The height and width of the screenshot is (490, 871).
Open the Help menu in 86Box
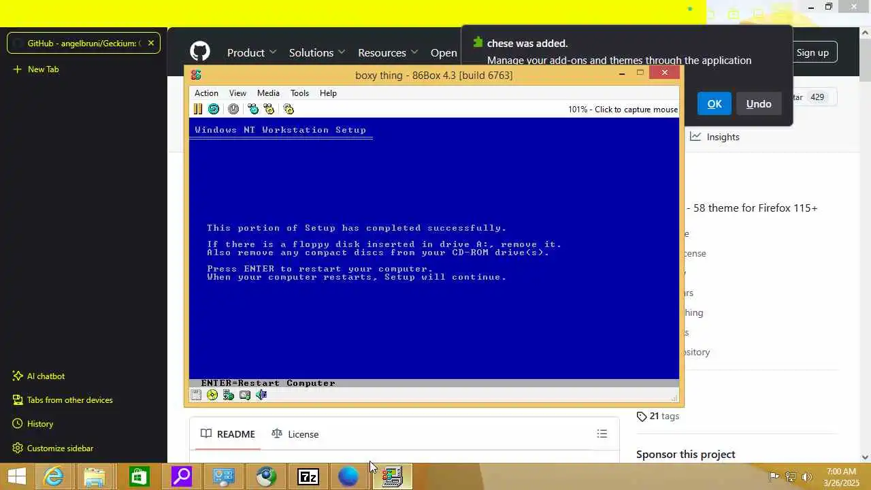pyautogui.click(x=328, y=93)
